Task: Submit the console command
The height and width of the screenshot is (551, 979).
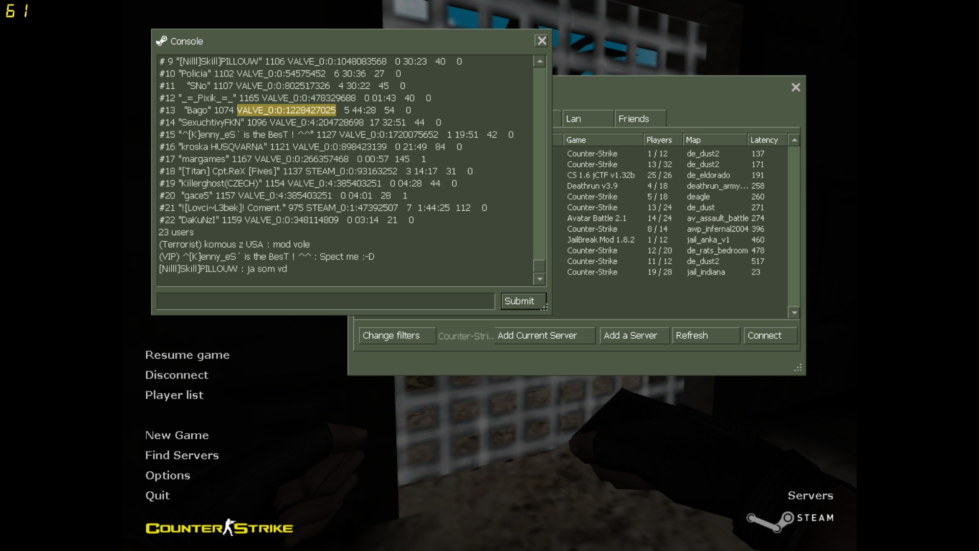Action: click(x=523, y=301)
